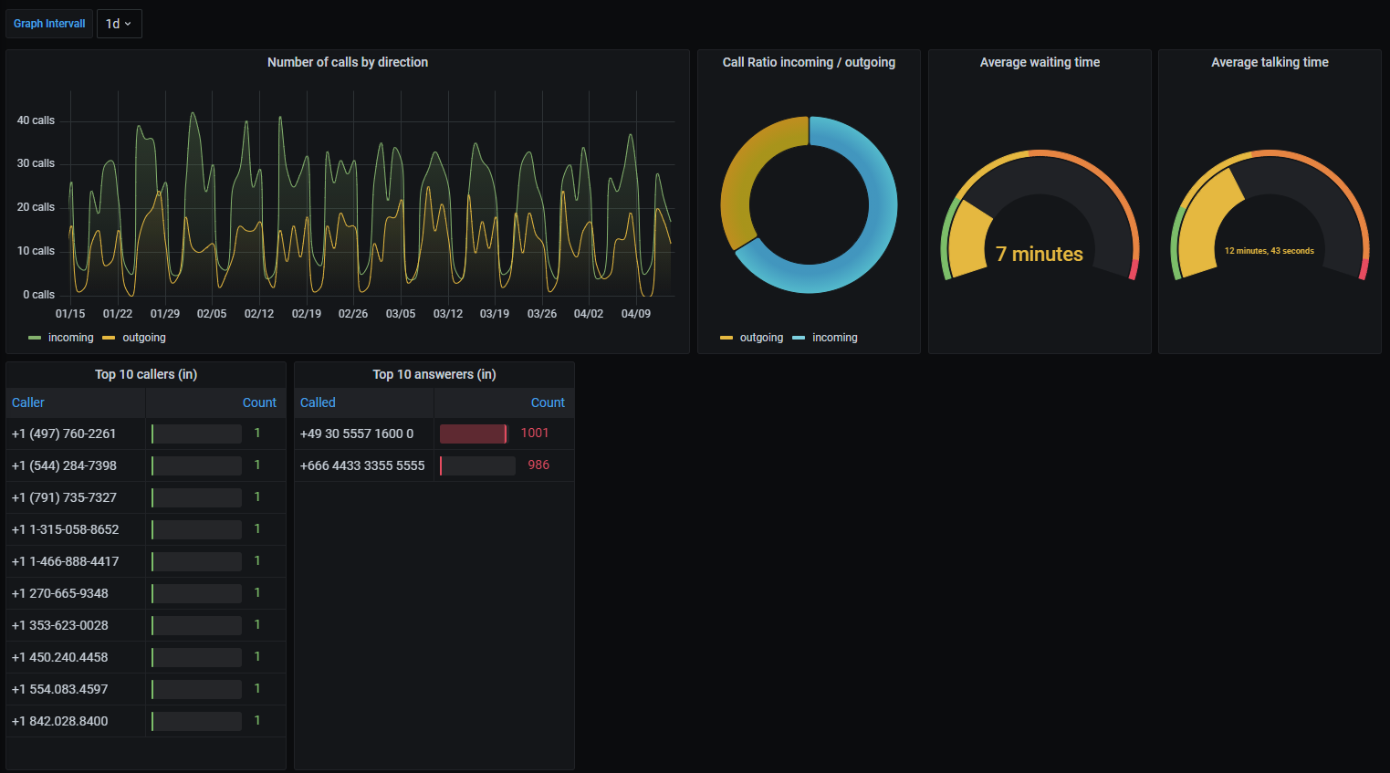Click the 02/26 x-axis date label
Screen dimensions: 1390x773
coord(353,314)
